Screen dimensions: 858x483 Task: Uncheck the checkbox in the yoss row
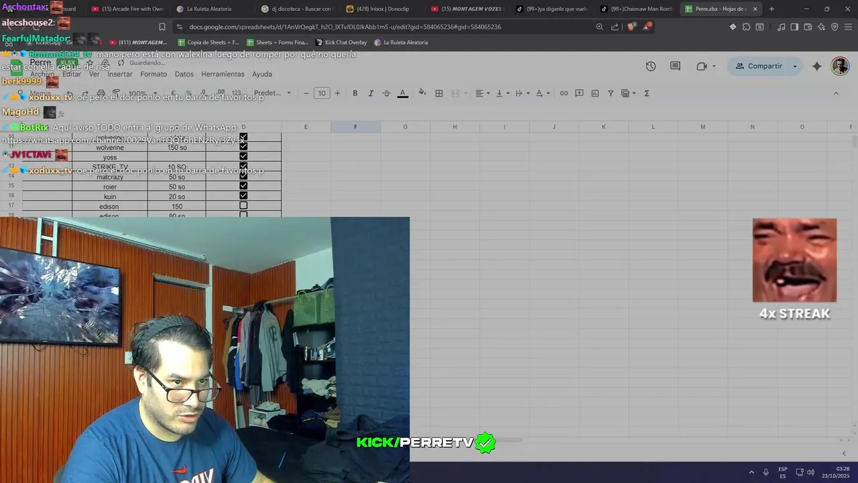(243, 156)
